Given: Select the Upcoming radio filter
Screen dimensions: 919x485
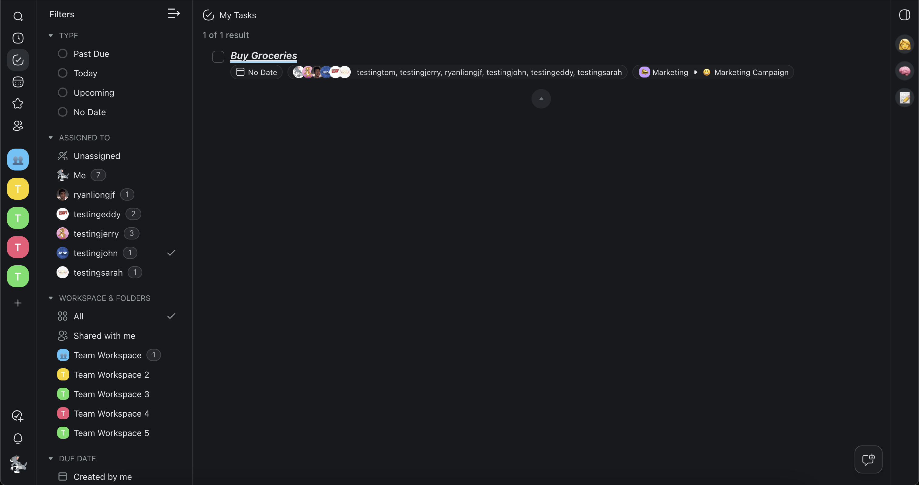Looking at the screenshot, I should pyautogui.click(x=62, y=92).
